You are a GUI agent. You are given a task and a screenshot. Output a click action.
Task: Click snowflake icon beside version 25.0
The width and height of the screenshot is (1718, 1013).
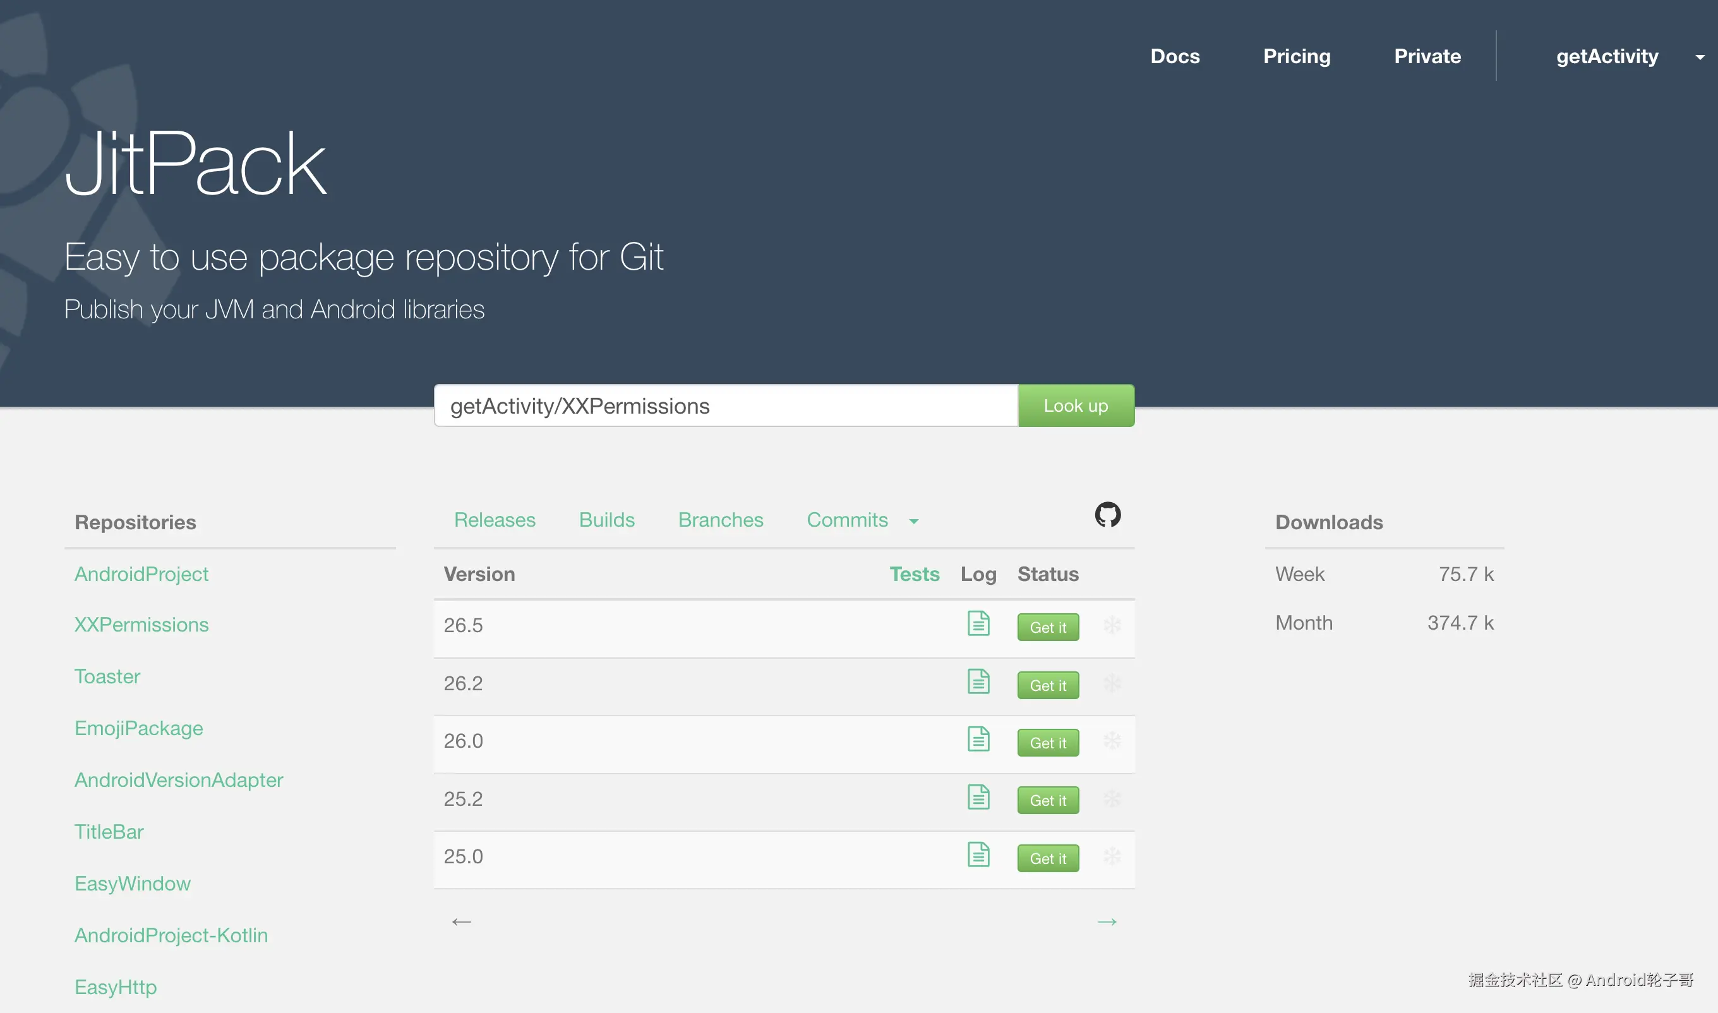tap(1112, 856)
